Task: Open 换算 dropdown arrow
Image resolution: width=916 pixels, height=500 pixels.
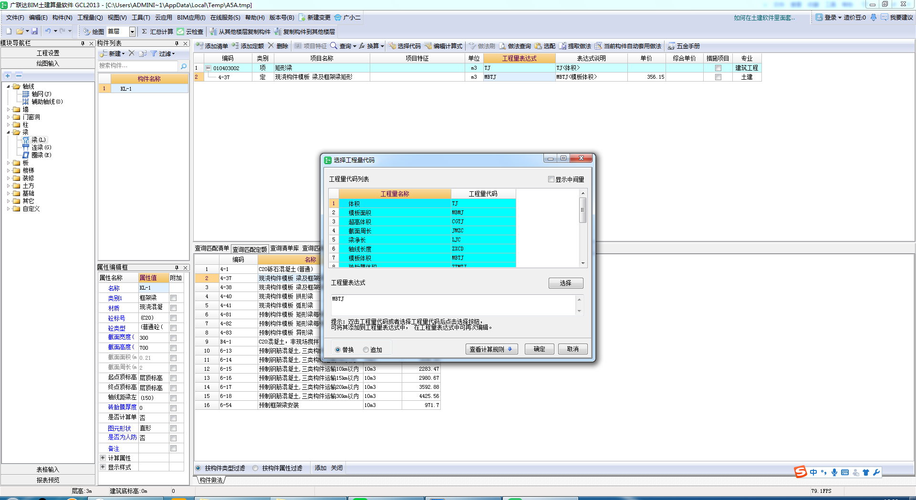Action: click(x=382, y=46)
